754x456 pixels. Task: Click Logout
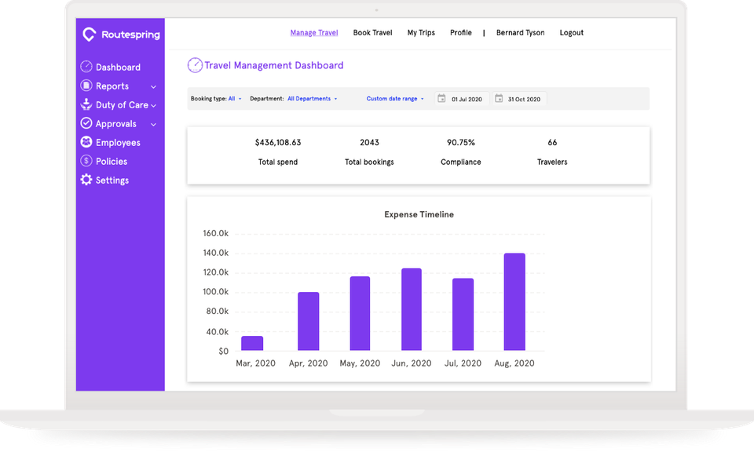coord(571,33)
